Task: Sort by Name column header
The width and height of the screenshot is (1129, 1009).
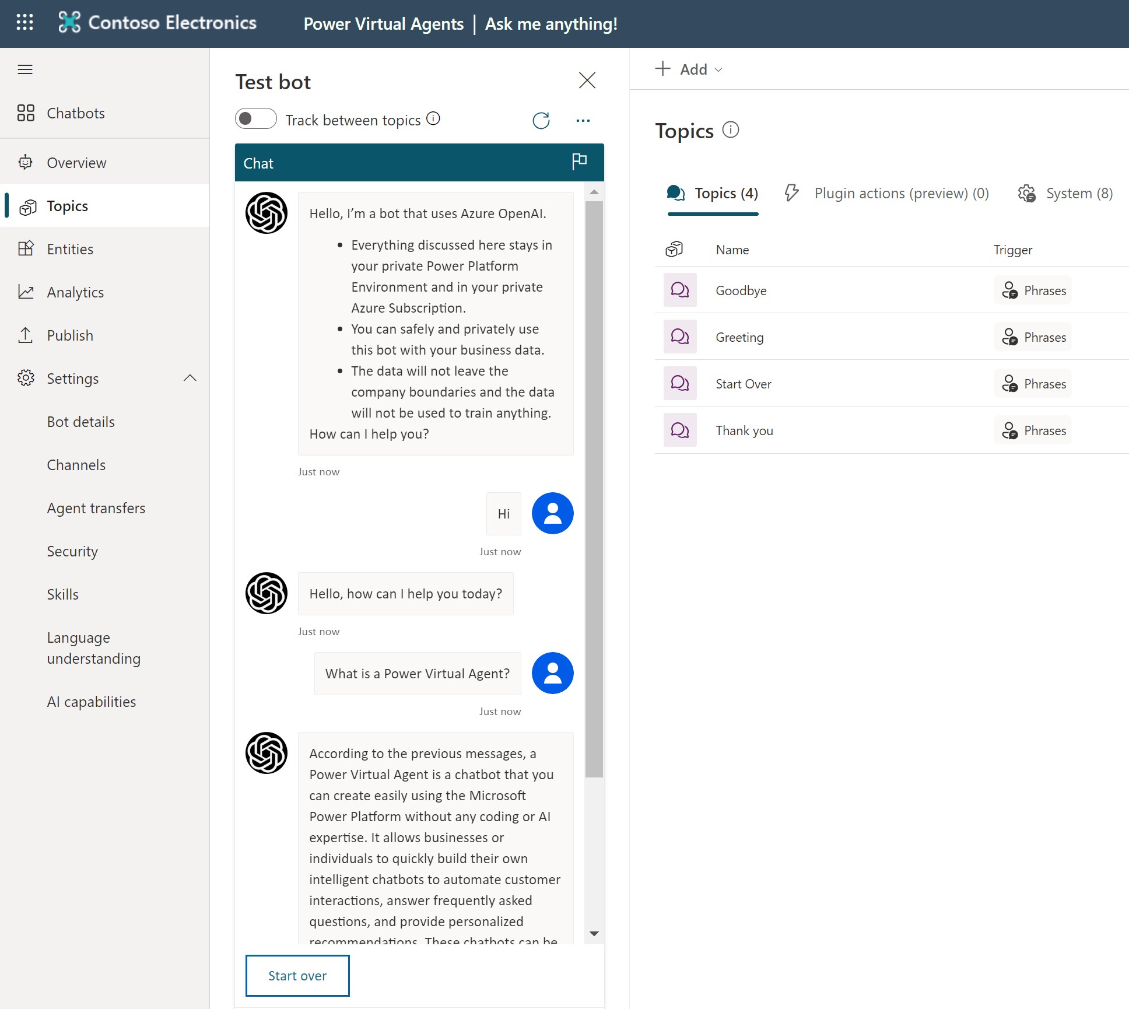Action: click(732, 250)
